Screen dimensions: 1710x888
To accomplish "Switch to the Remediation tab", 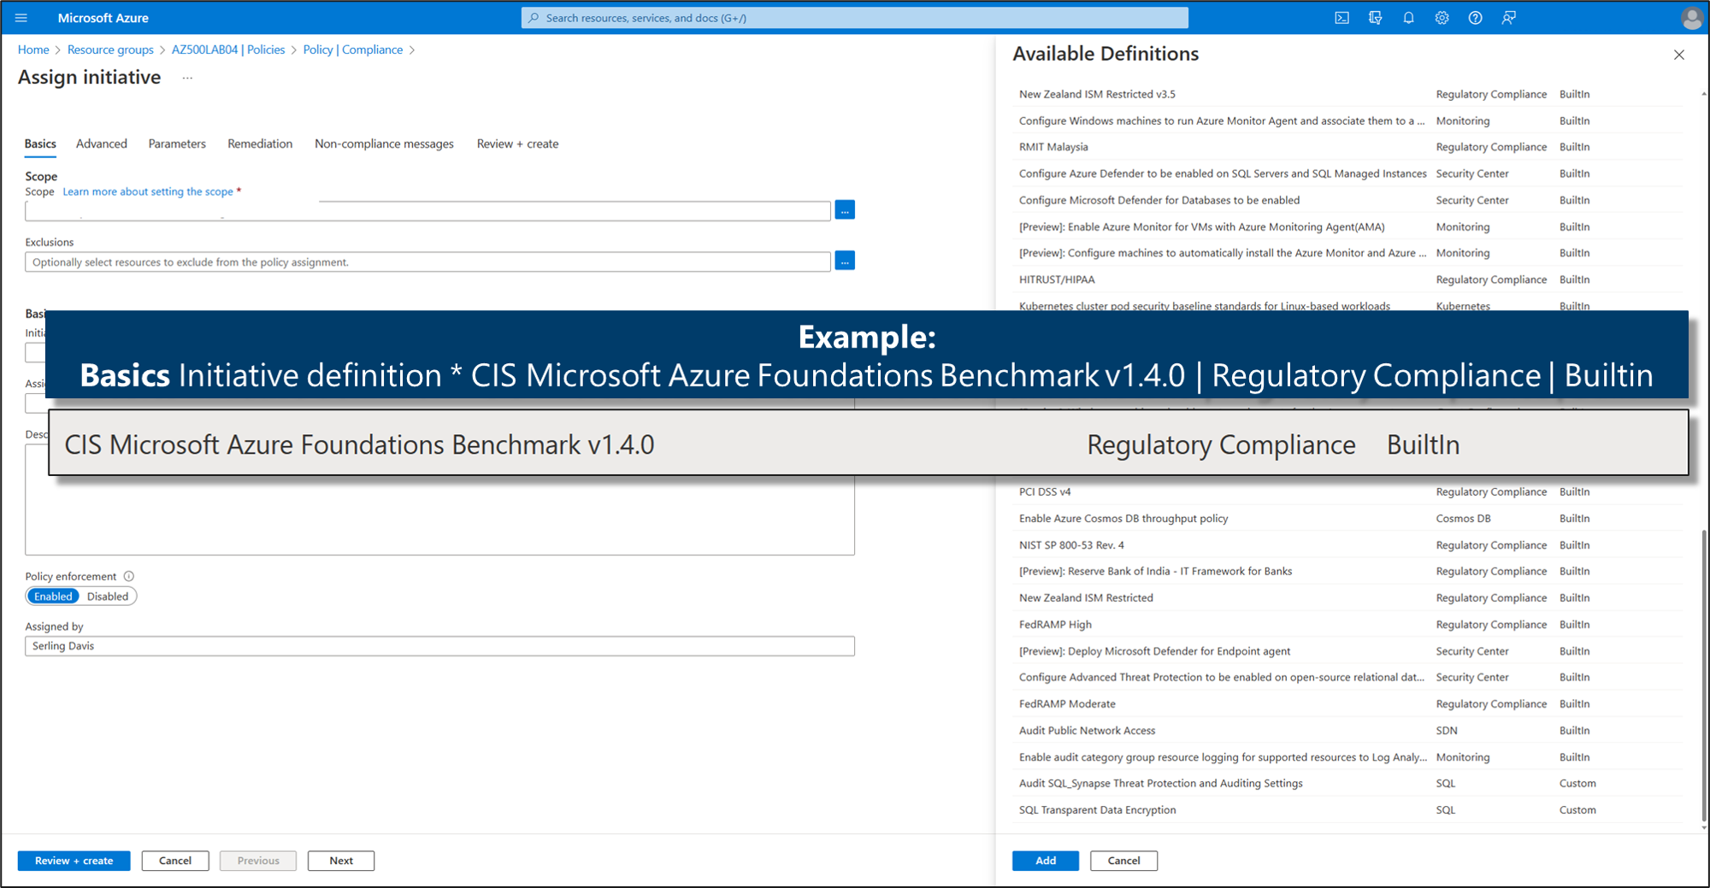I will [x=260, y=144].
